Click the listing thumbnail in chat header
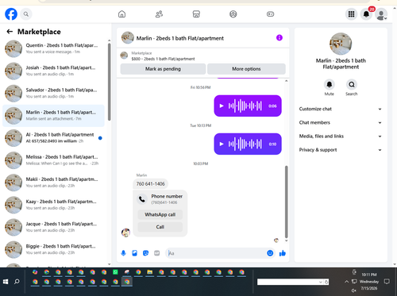 tap(128, 38)
